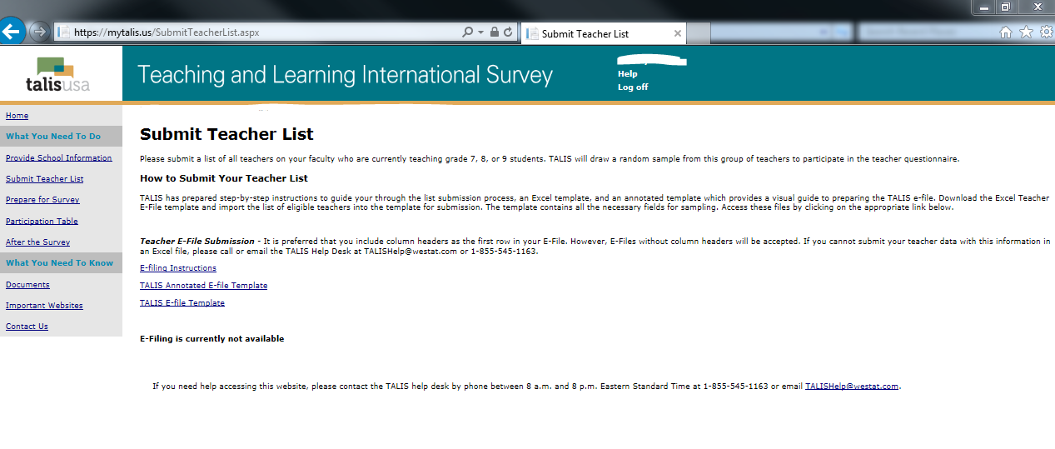Open Submit Teacher List sidebar link

tap(44, 178)
